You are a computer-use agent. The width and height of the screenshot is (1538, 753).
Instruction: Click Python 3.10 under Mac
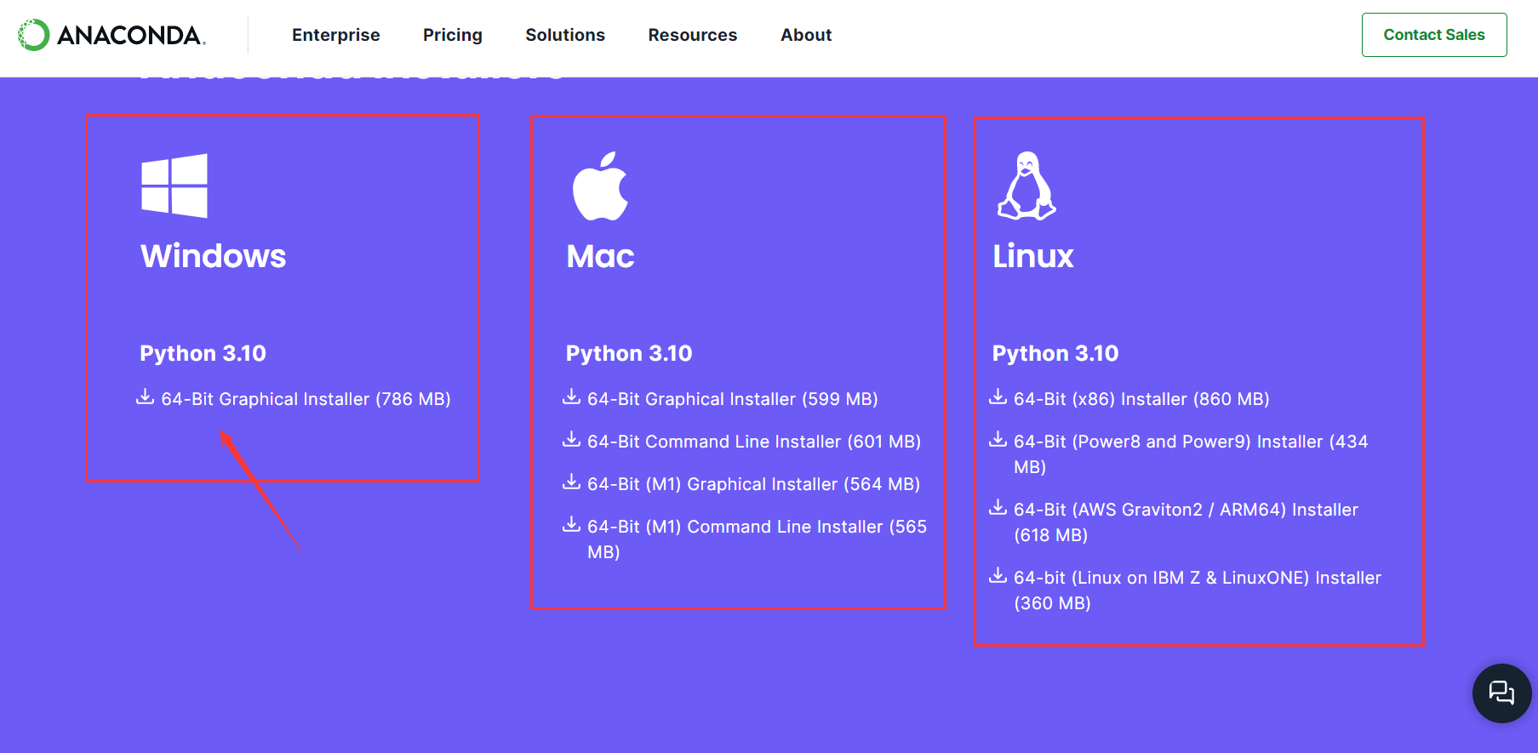[x=629, y=353]
